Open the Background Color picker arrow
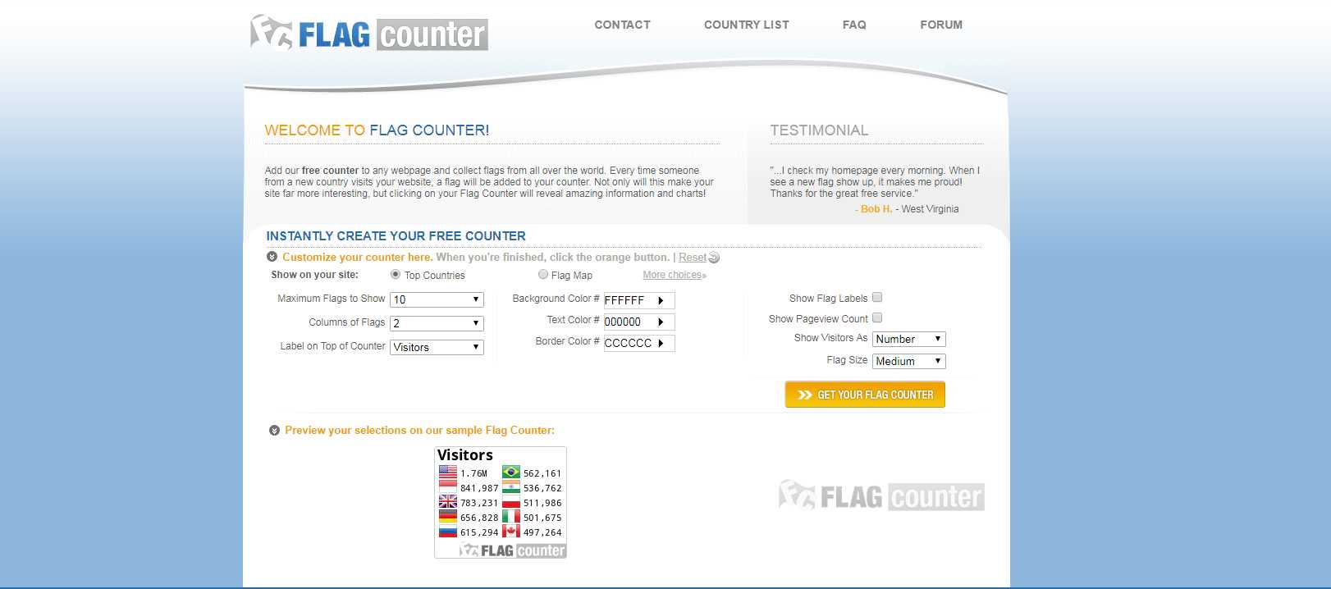Screen dimensions: 1331x589 [x=661, y=300]
